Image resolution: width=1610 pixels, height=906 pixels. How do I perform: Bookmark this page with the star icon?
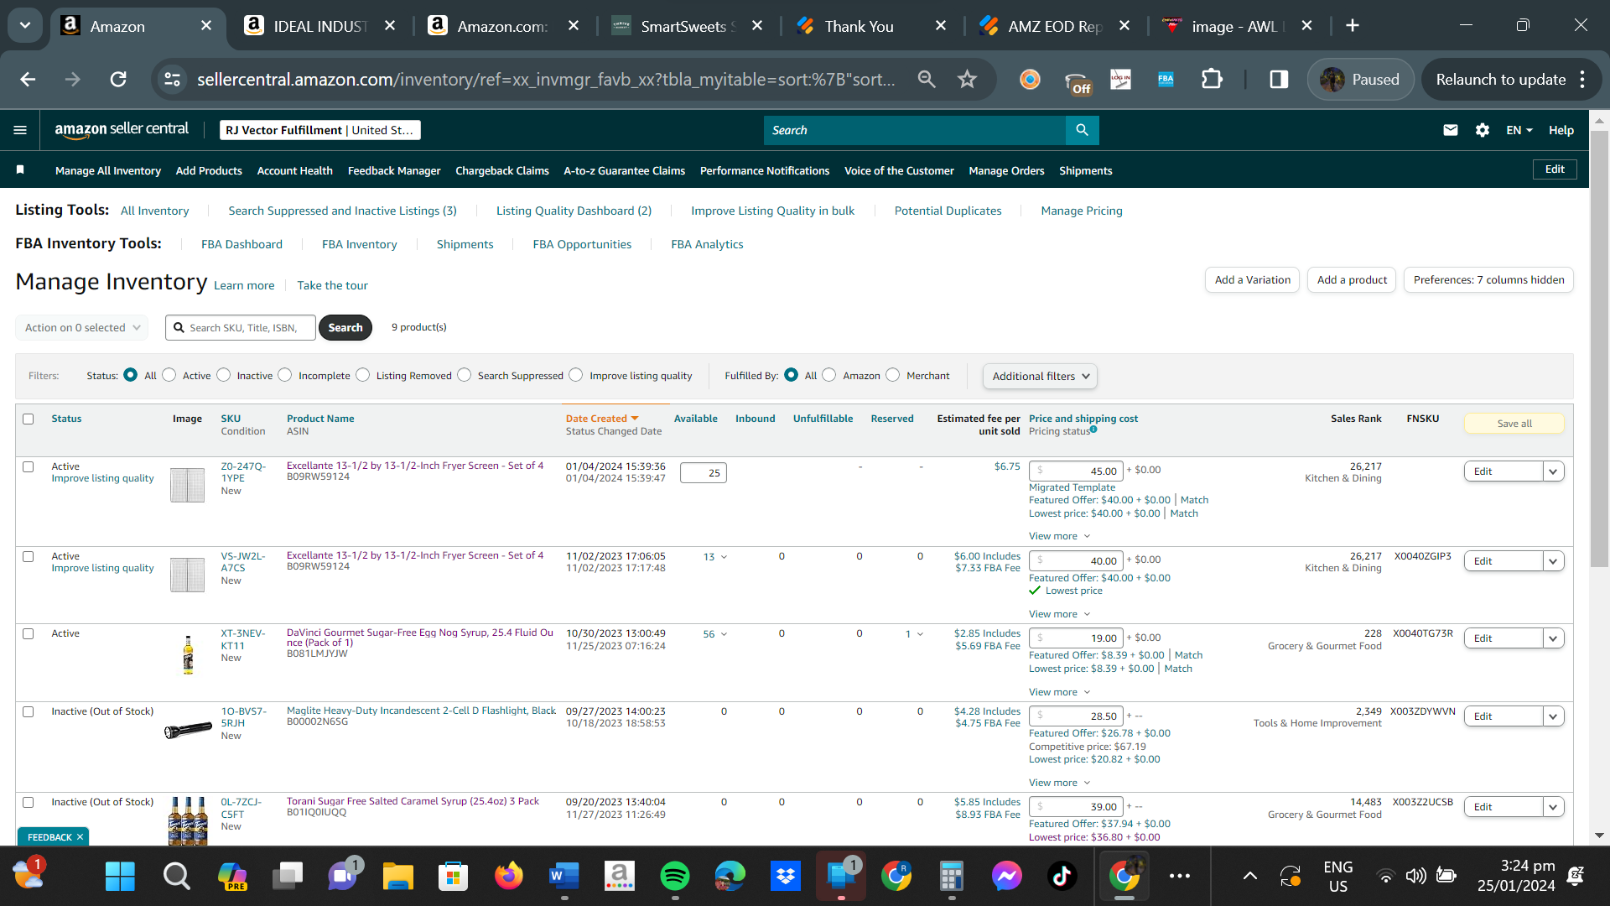tap(968, 80)
